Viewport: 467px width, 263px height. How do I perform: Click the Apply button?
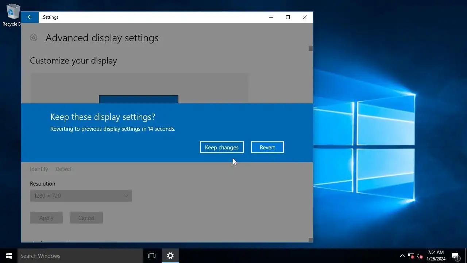pyautogui.click(x=46, y=218)
